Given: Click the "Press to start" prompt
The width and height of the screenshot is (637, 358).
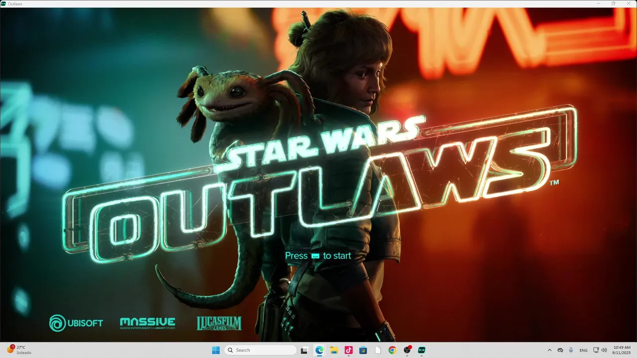Looking at the screenshot, I should pos(318,256).
